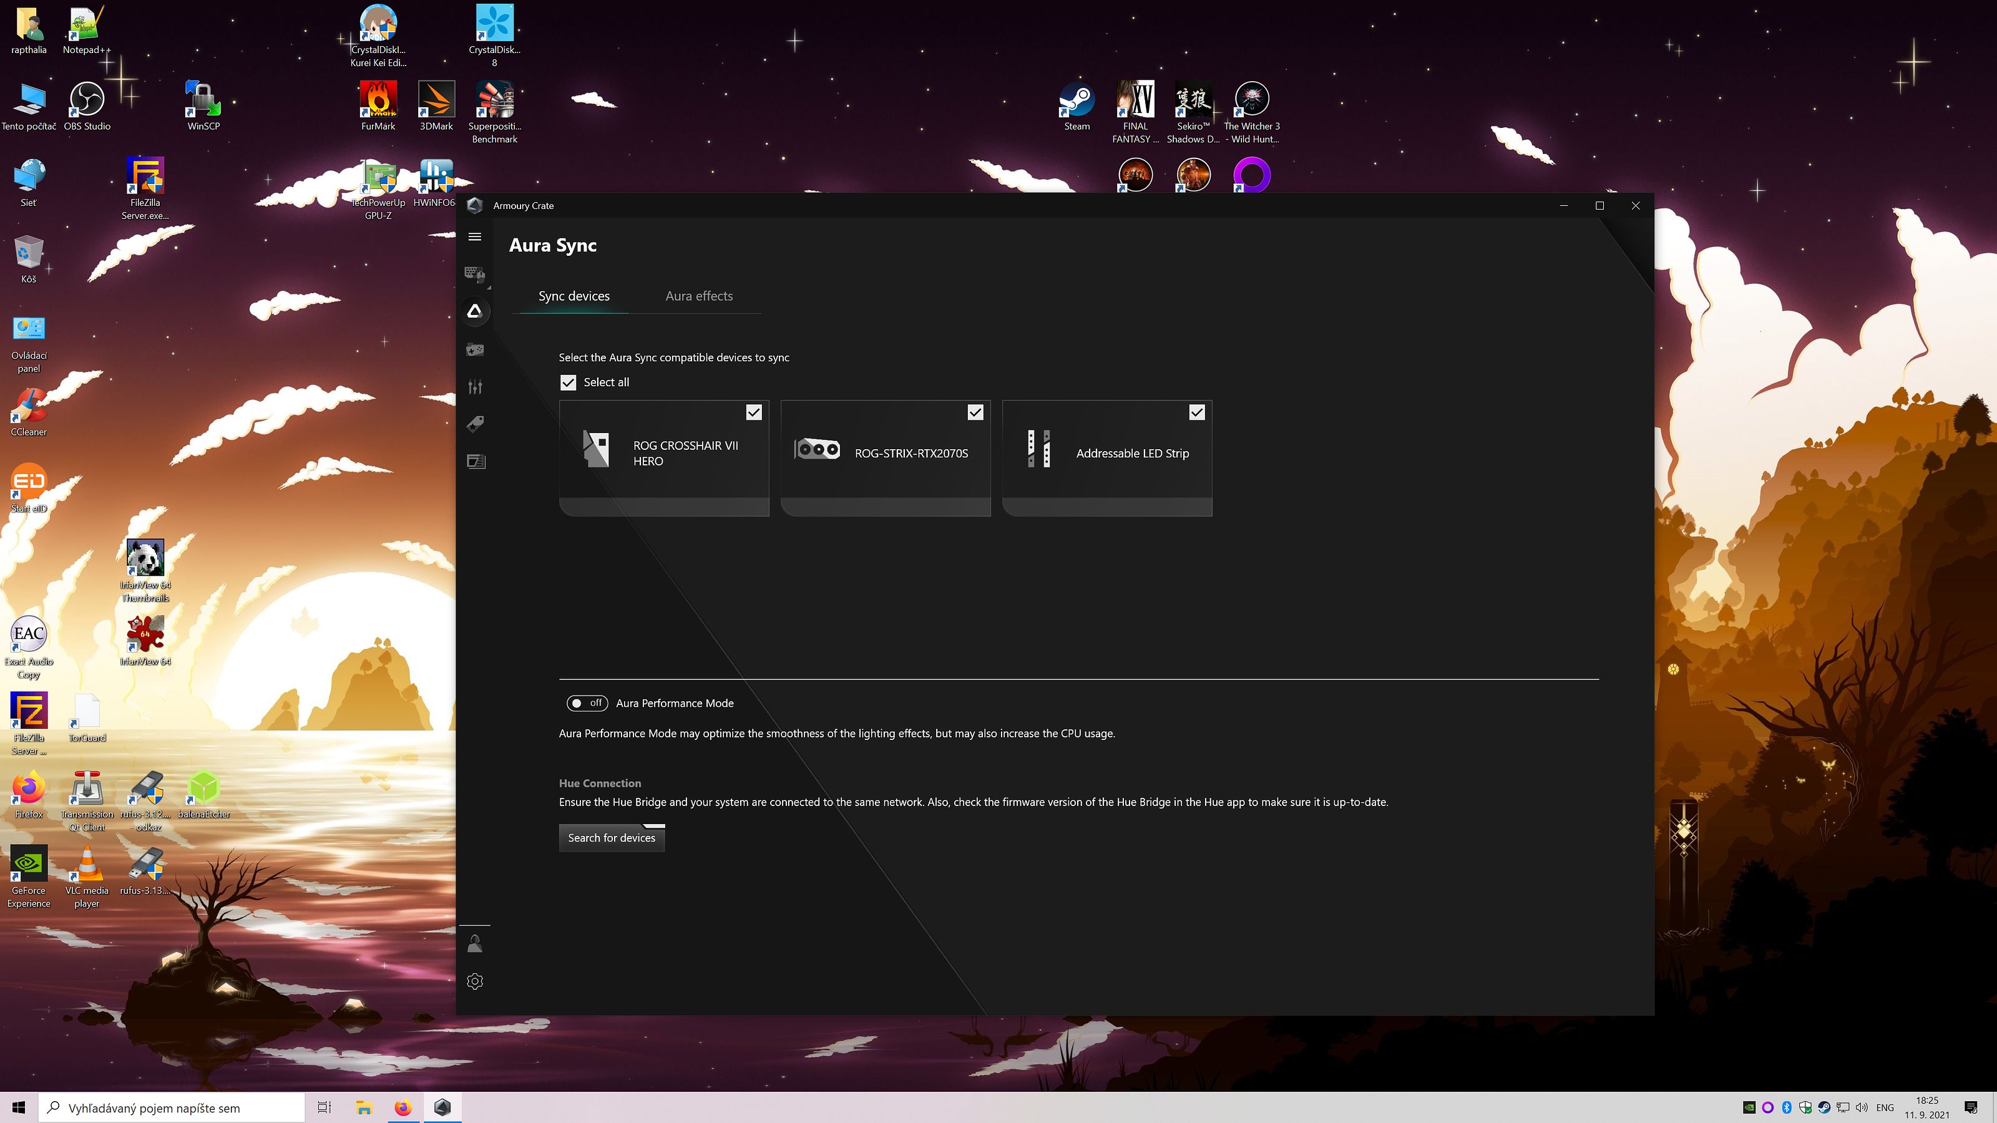Open the NVIDIA tray icon
1997x1123 pixels.
point(1749,1107)
